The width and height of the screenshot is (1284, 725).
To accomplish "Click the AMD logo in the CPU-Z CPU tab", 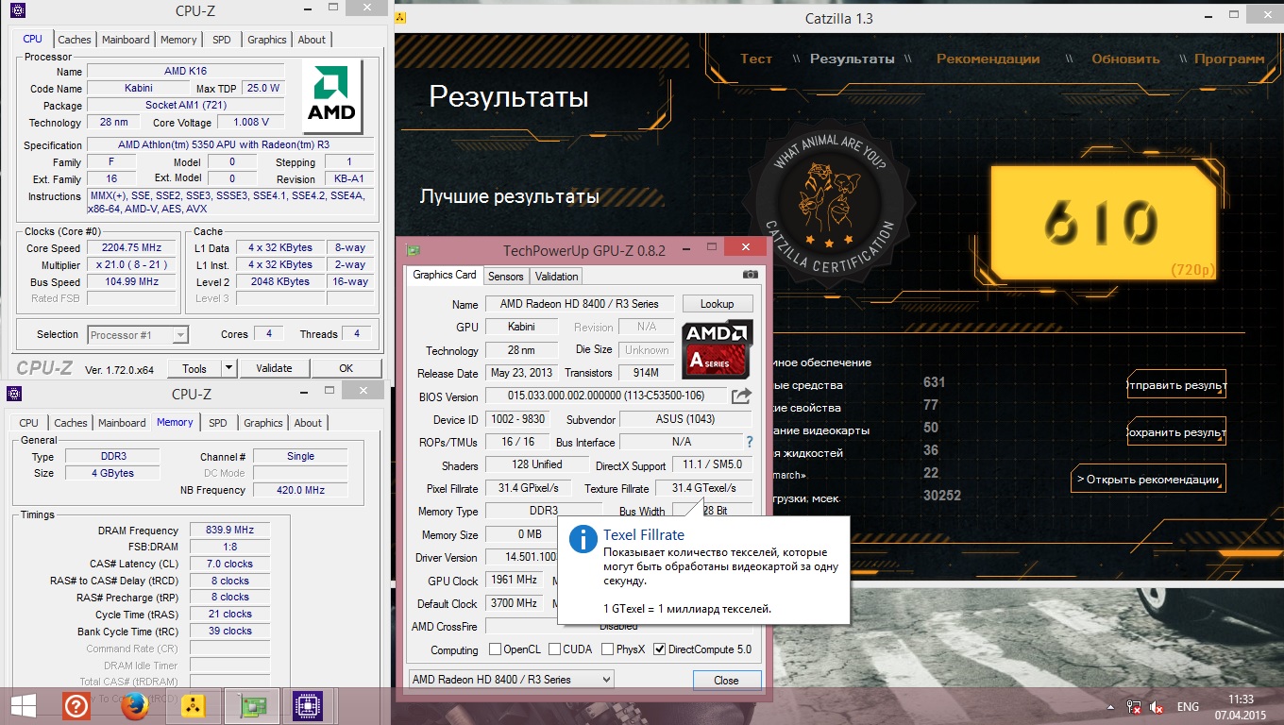I will [x=333, y=97].
